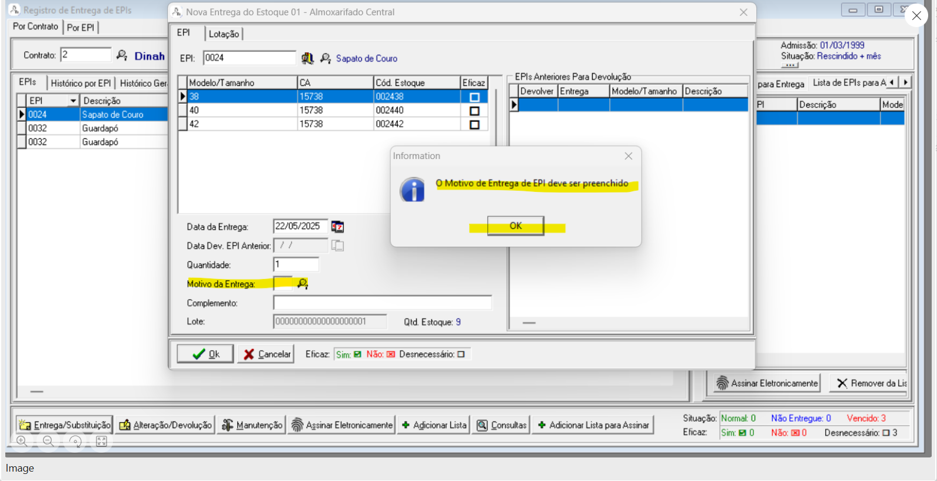
Task: Click the Cancelar button
Action: pos(266,354)
